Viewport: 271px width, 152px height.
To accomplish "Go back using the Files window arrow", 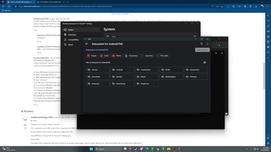I will point(85,39).
